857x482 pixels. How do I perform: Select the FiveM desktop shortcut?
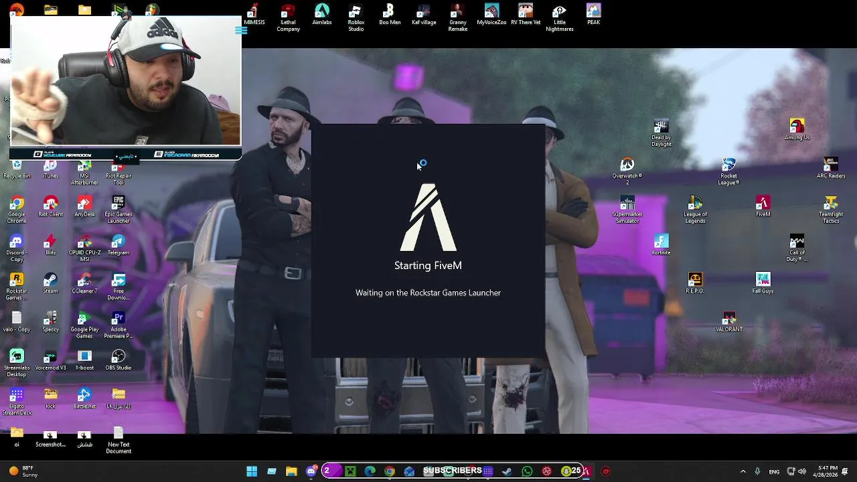point(763,206)
